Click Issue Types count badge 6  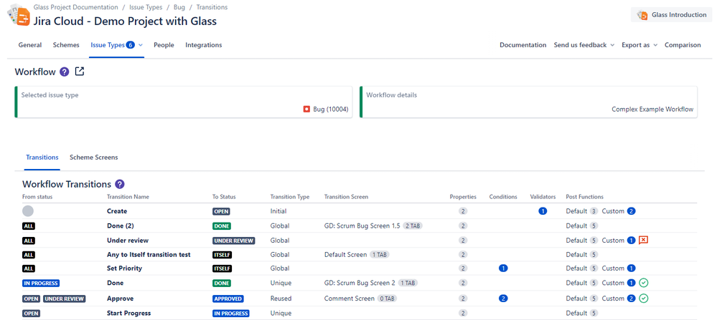pos(131,44)
